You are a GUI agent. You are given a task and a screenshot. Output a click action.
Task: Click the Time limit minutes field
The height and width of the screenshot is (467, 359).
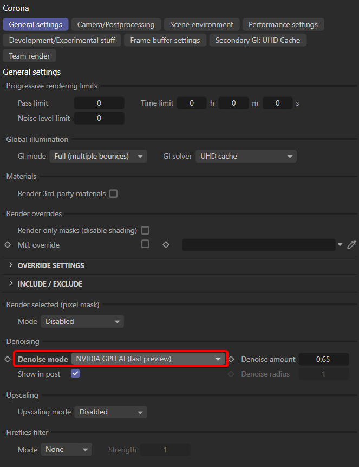(x=233, y=103)
